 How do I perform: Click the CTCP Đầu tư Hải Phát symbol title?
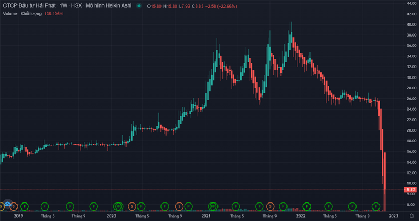(29, 5)
